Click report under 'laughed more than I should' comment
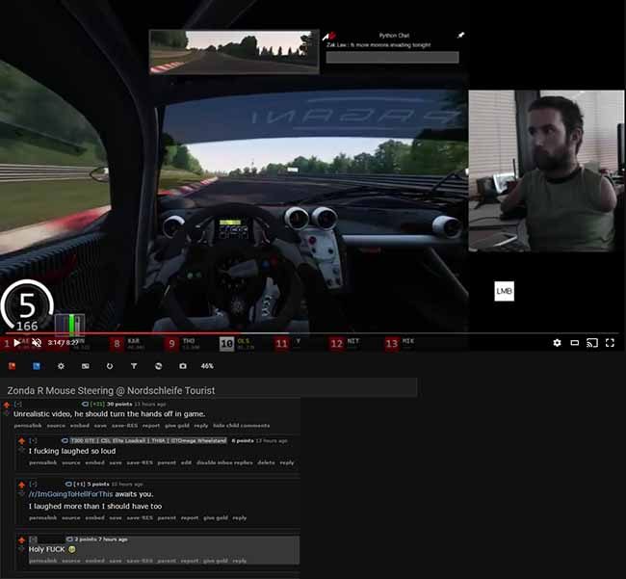Viewport: 626px width, 579px height. click(x=189, y=518)
